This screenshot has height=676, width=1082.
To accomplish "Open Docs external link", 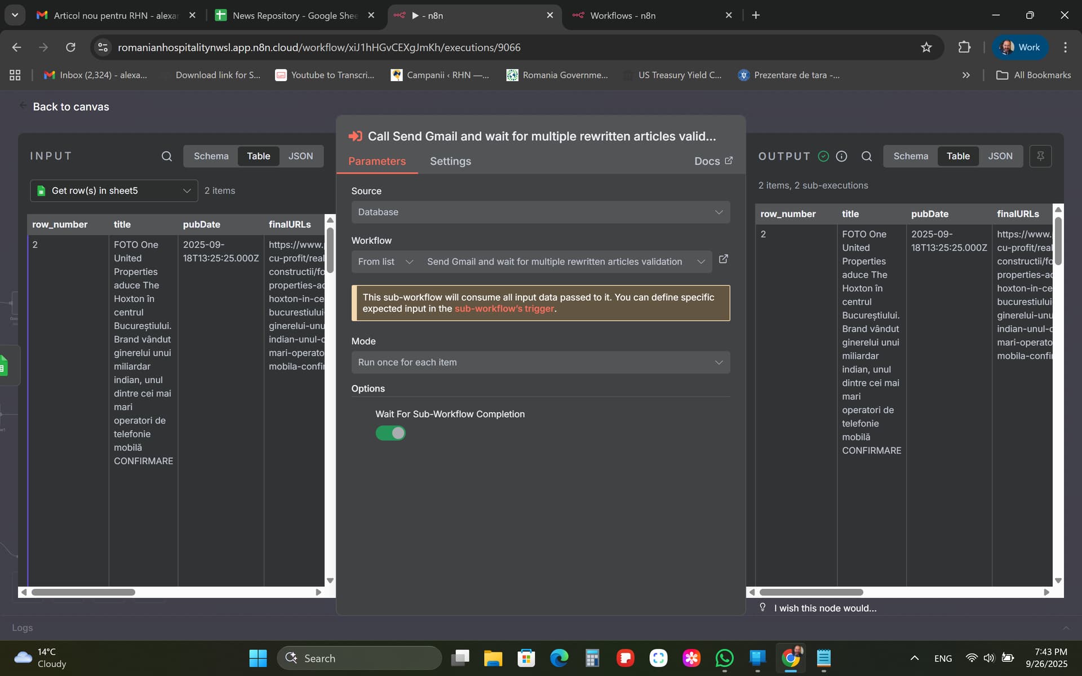I will tap(713, 161).
